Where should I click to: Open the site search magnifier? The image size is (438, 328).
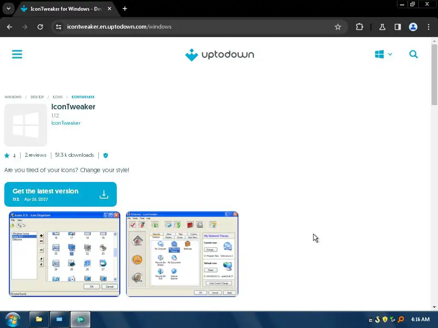coord(414,54)
